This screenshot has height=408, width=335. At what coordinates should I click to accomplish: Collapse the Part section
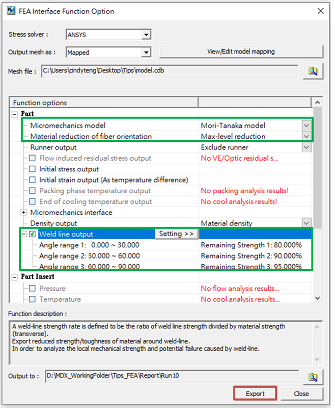coord(14,114)
